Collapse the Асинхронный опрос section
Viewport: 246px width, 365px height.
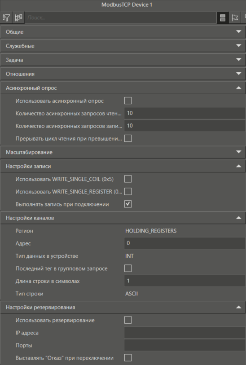point(123,88)
